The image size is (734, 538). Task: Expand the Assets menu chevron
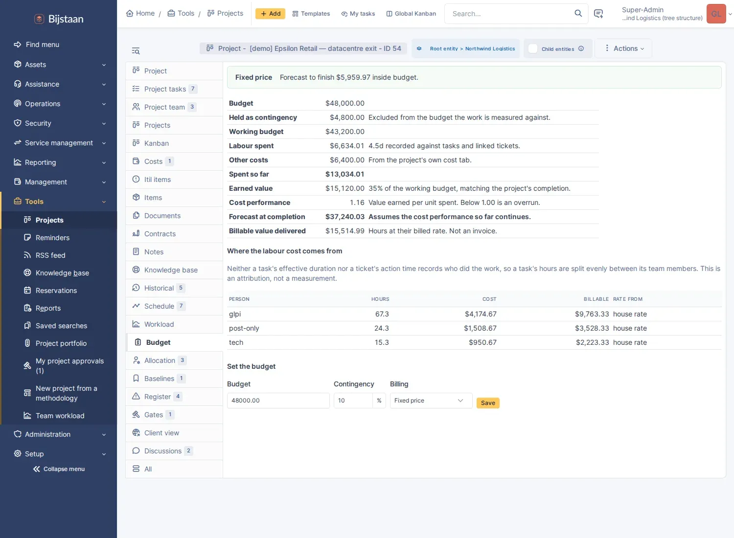coord(104,65)
